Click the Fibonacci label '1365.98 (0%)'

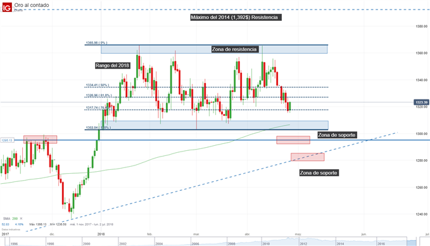pos(96,43)
